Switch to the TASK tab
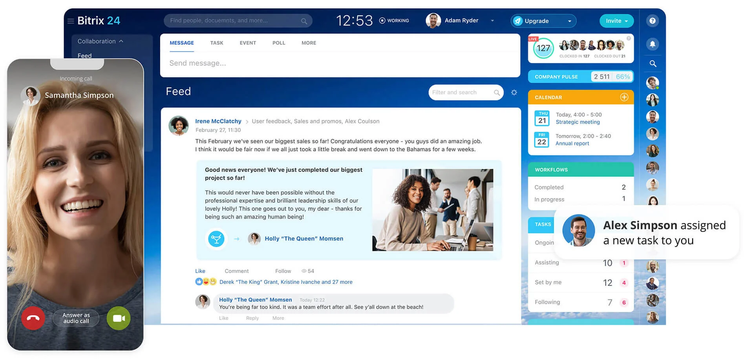The height and width of the screenshot is (359, 746). click(x=217, y=43)
